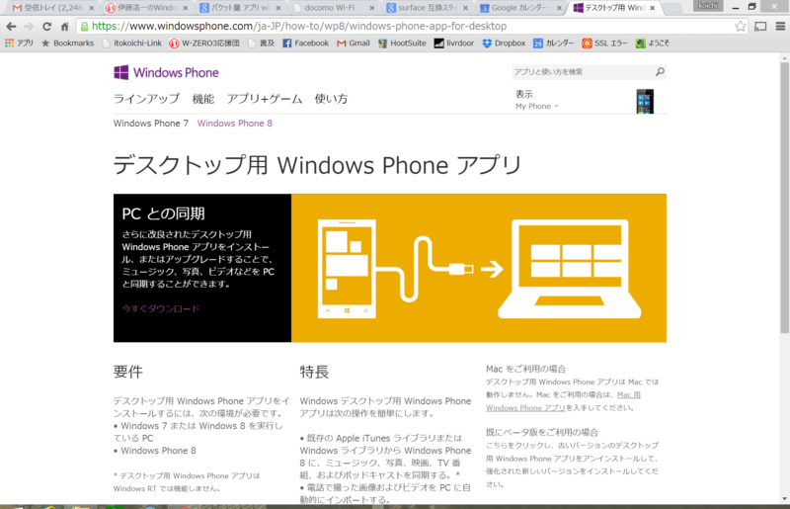Open the Dropbox bookmark
Viewport: 790px width, 509px height.
[504, 43]
